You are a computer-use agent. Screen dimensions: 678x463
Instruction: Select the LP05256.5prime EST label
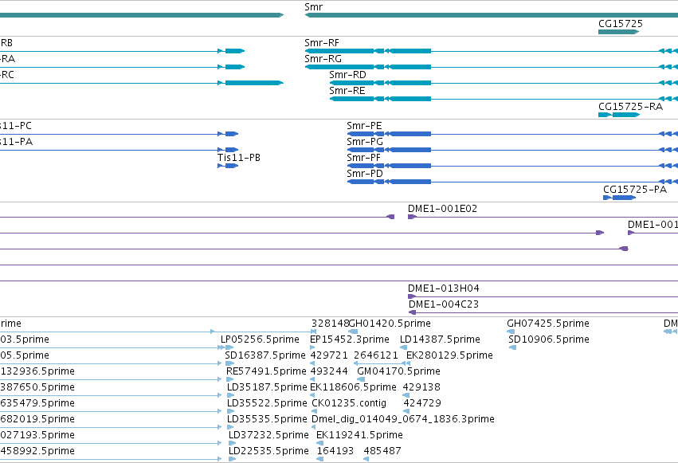260,339
